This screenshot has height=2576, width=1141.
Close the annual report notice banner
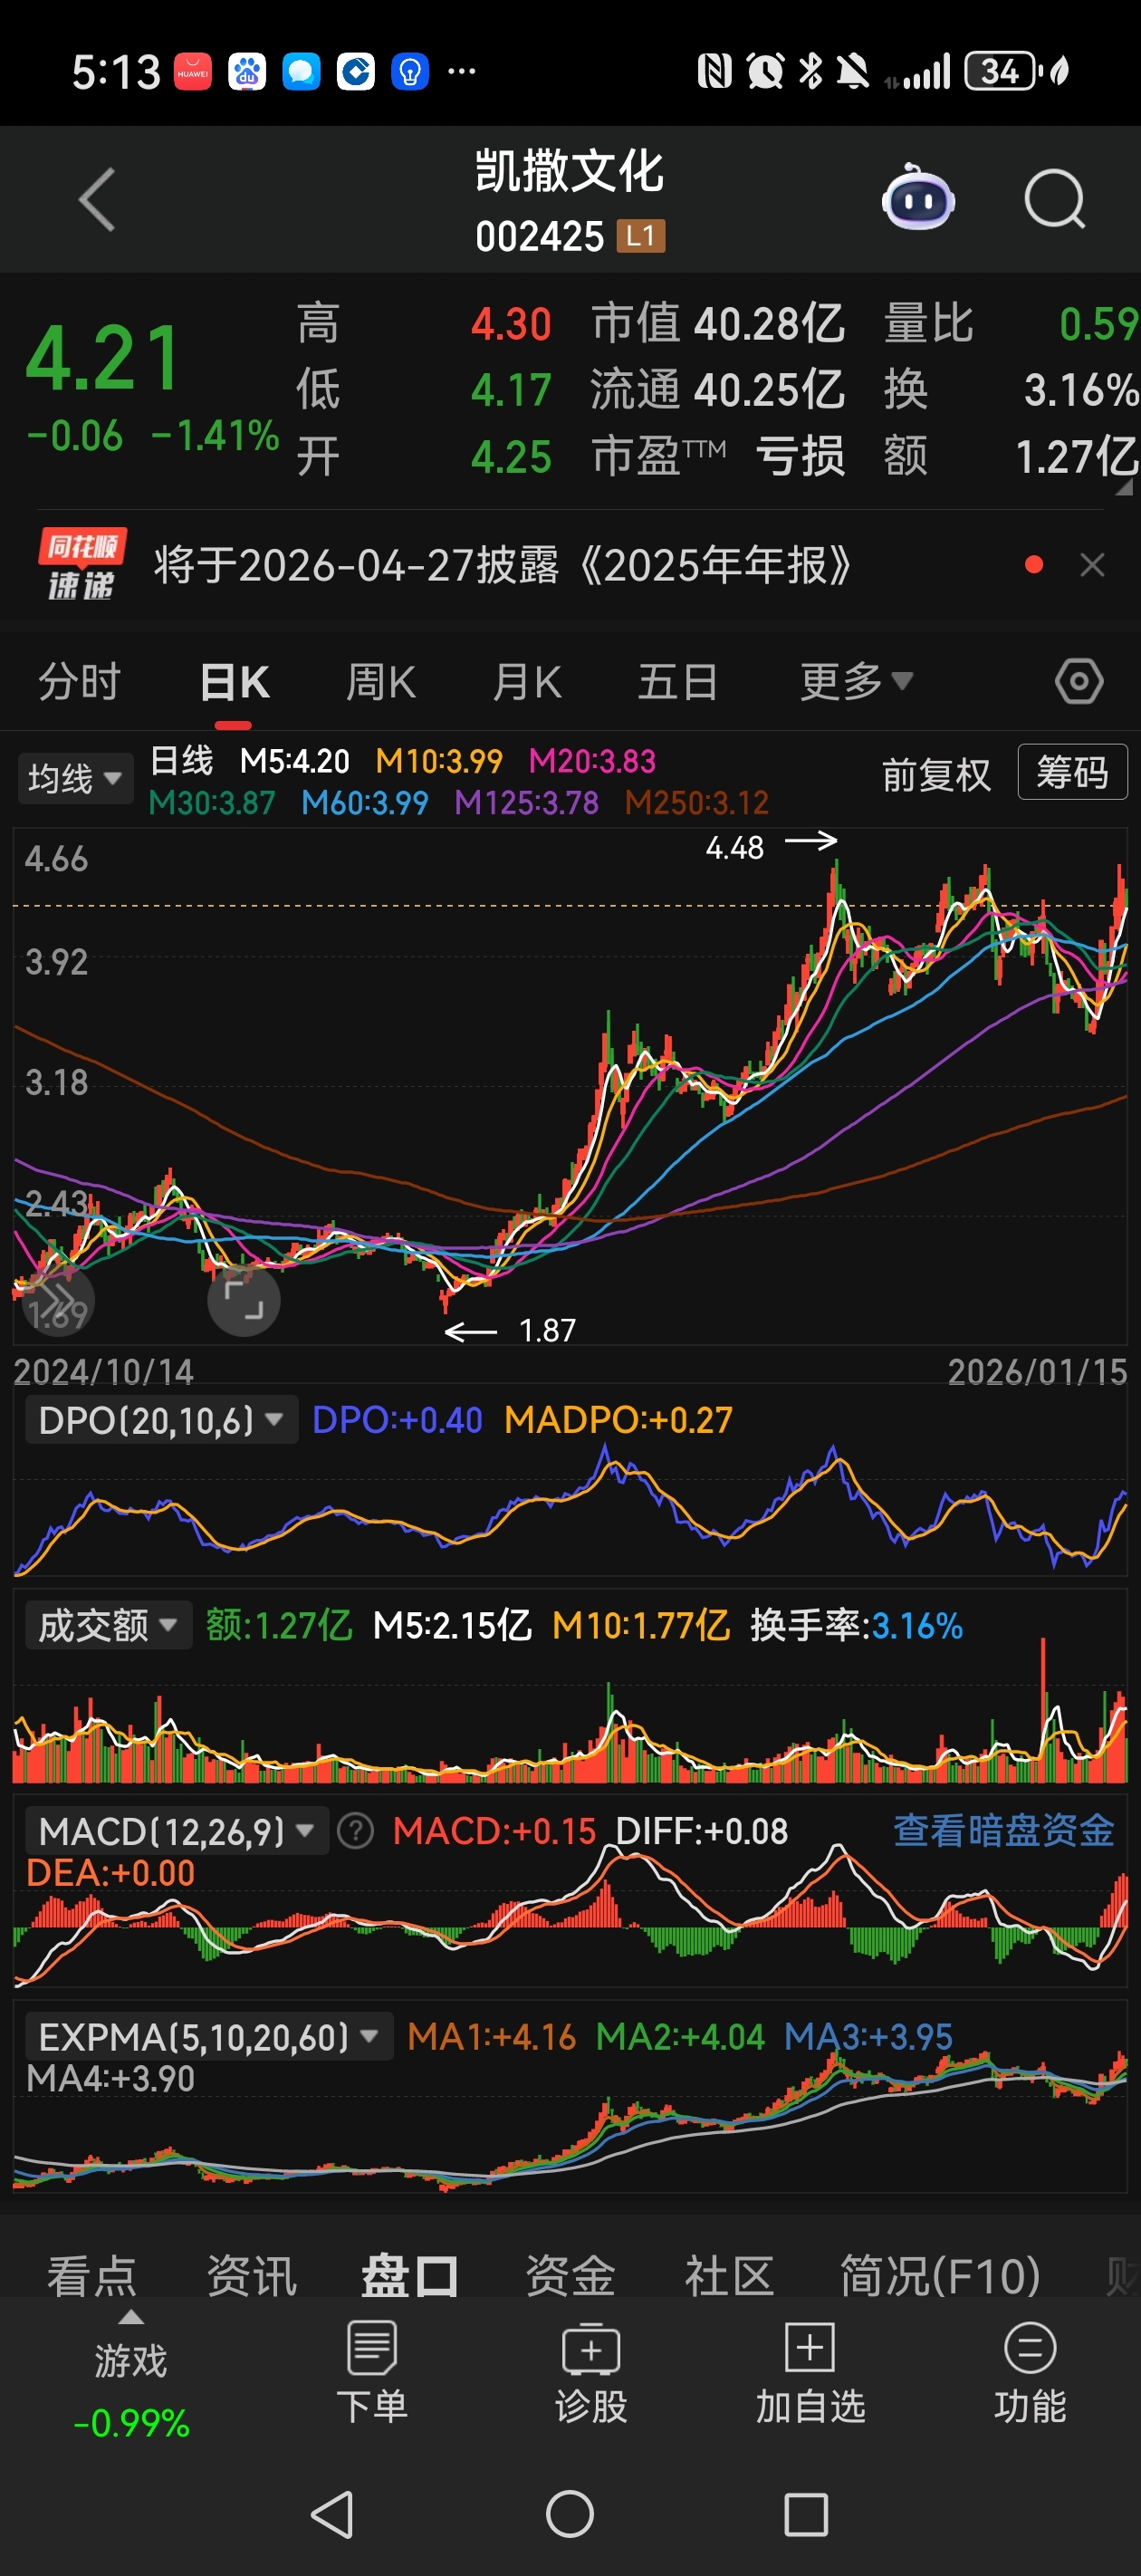1092,565
